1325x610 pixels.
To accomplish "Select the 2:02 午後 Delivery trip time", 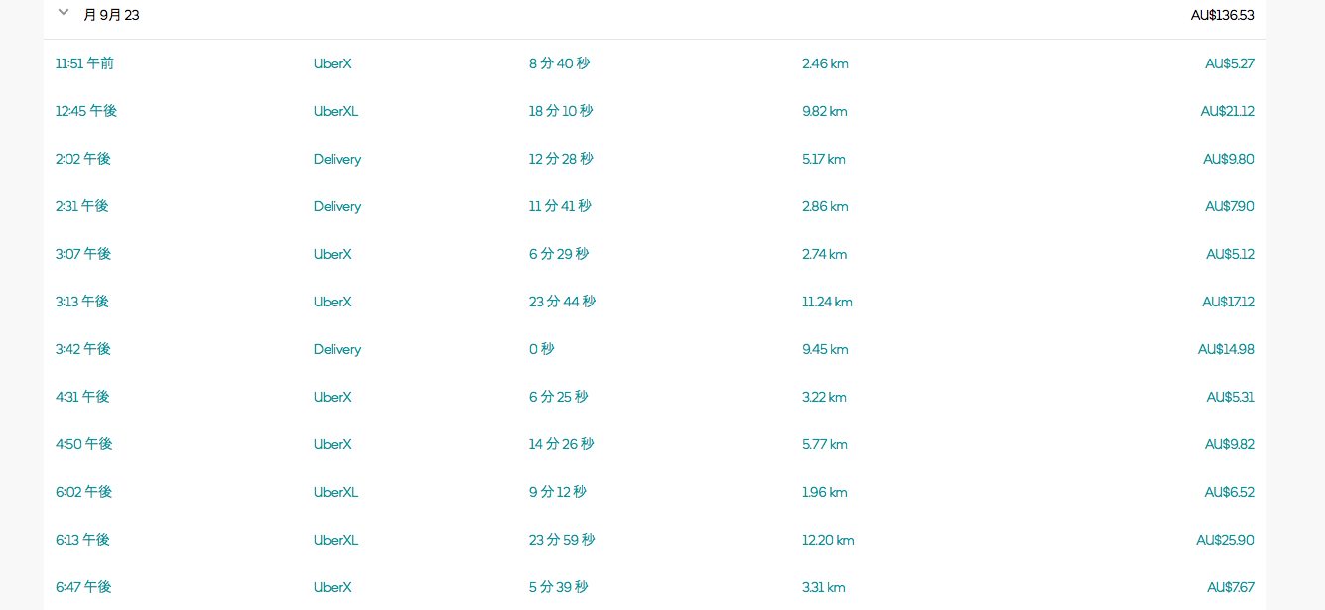I will pyautogui.click(x=83, y=159).
